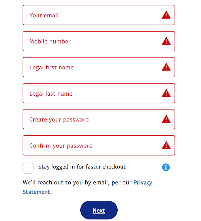Select the Legal last name warning icon

tap(166, 93)
